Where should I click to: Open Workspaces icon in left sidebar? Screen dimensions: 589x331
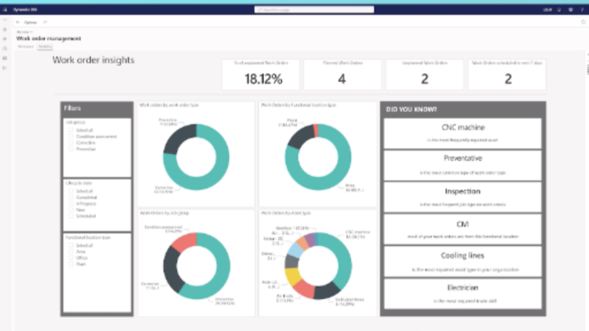pyautogui.click(x=5, y=58)
